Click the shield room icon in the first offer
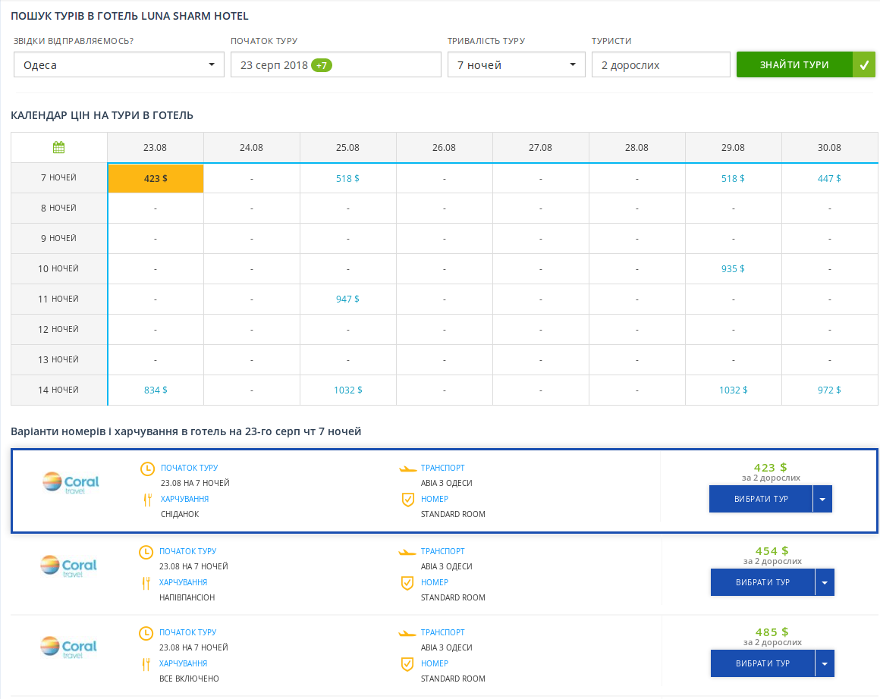Image resolution: width=880 pixels, height=699 pixels. [407, 500]
